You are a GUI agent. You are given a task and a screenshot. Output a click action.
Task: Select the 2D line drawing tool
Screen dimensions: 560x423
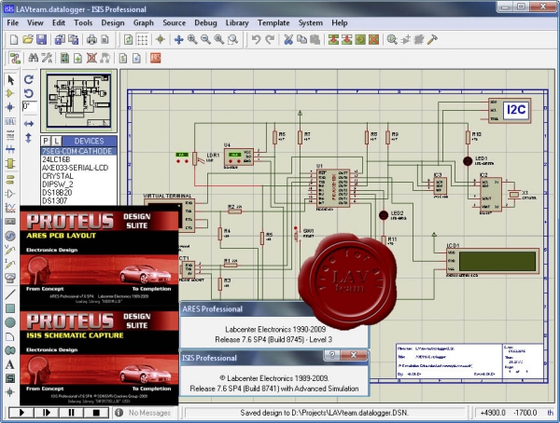(x=10, y=294)
